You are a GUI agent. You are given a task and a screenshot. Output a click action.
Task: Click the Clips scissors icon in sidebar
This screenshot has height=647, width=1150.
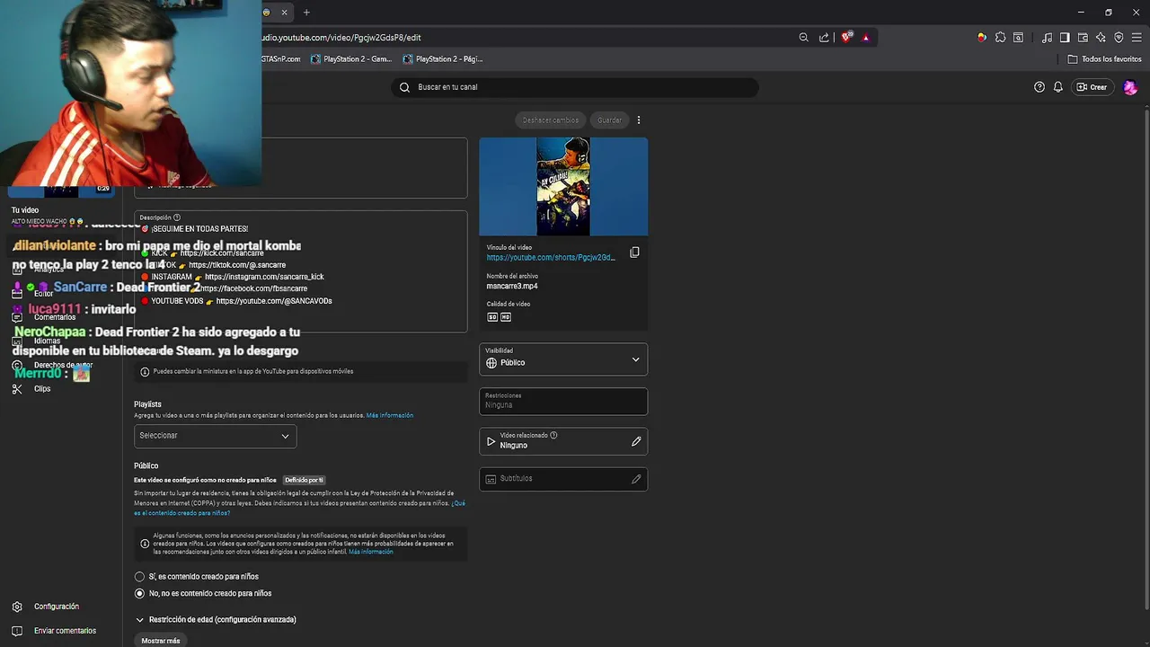coord(17,389)
